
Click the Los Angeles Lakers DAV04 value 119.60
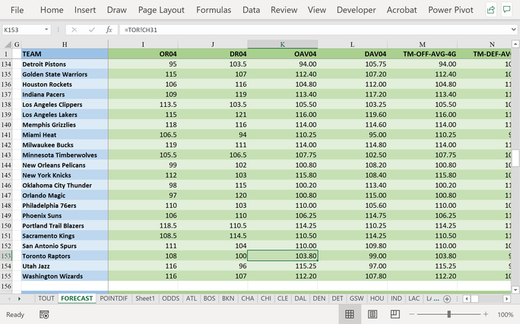(353, 115)
